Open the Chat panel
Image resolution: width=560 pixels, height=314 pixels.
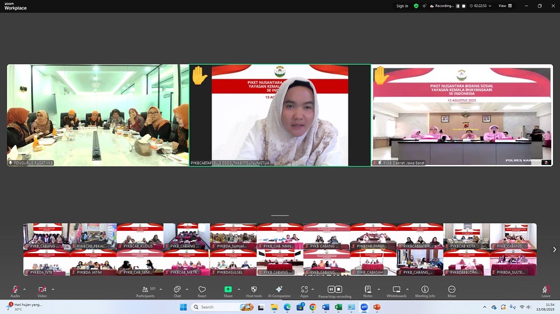[x=177, y=290]
